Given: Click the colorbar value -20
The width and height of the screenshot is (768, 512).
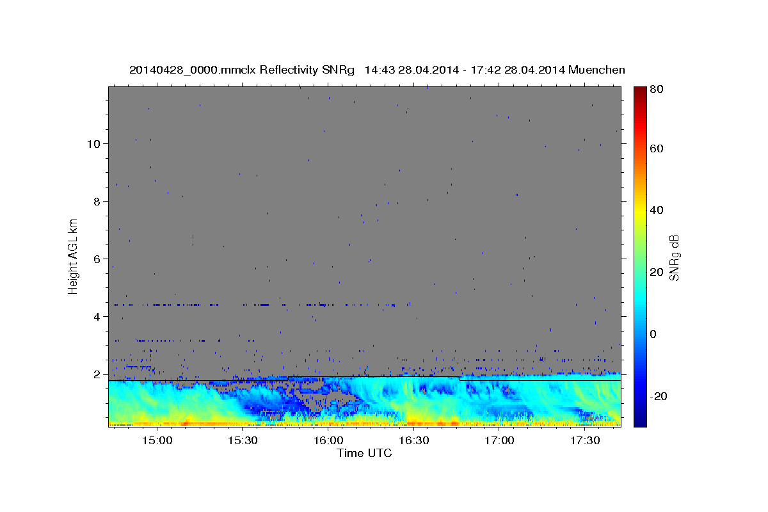Looking at the screenshot, I should pos(658,396).
